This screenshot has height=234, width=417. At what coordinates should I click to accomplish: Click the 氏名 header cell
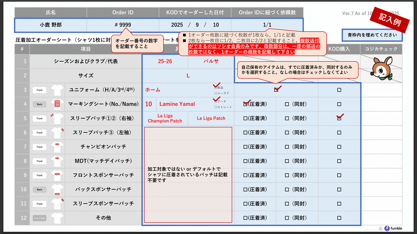tap(51, 12)
